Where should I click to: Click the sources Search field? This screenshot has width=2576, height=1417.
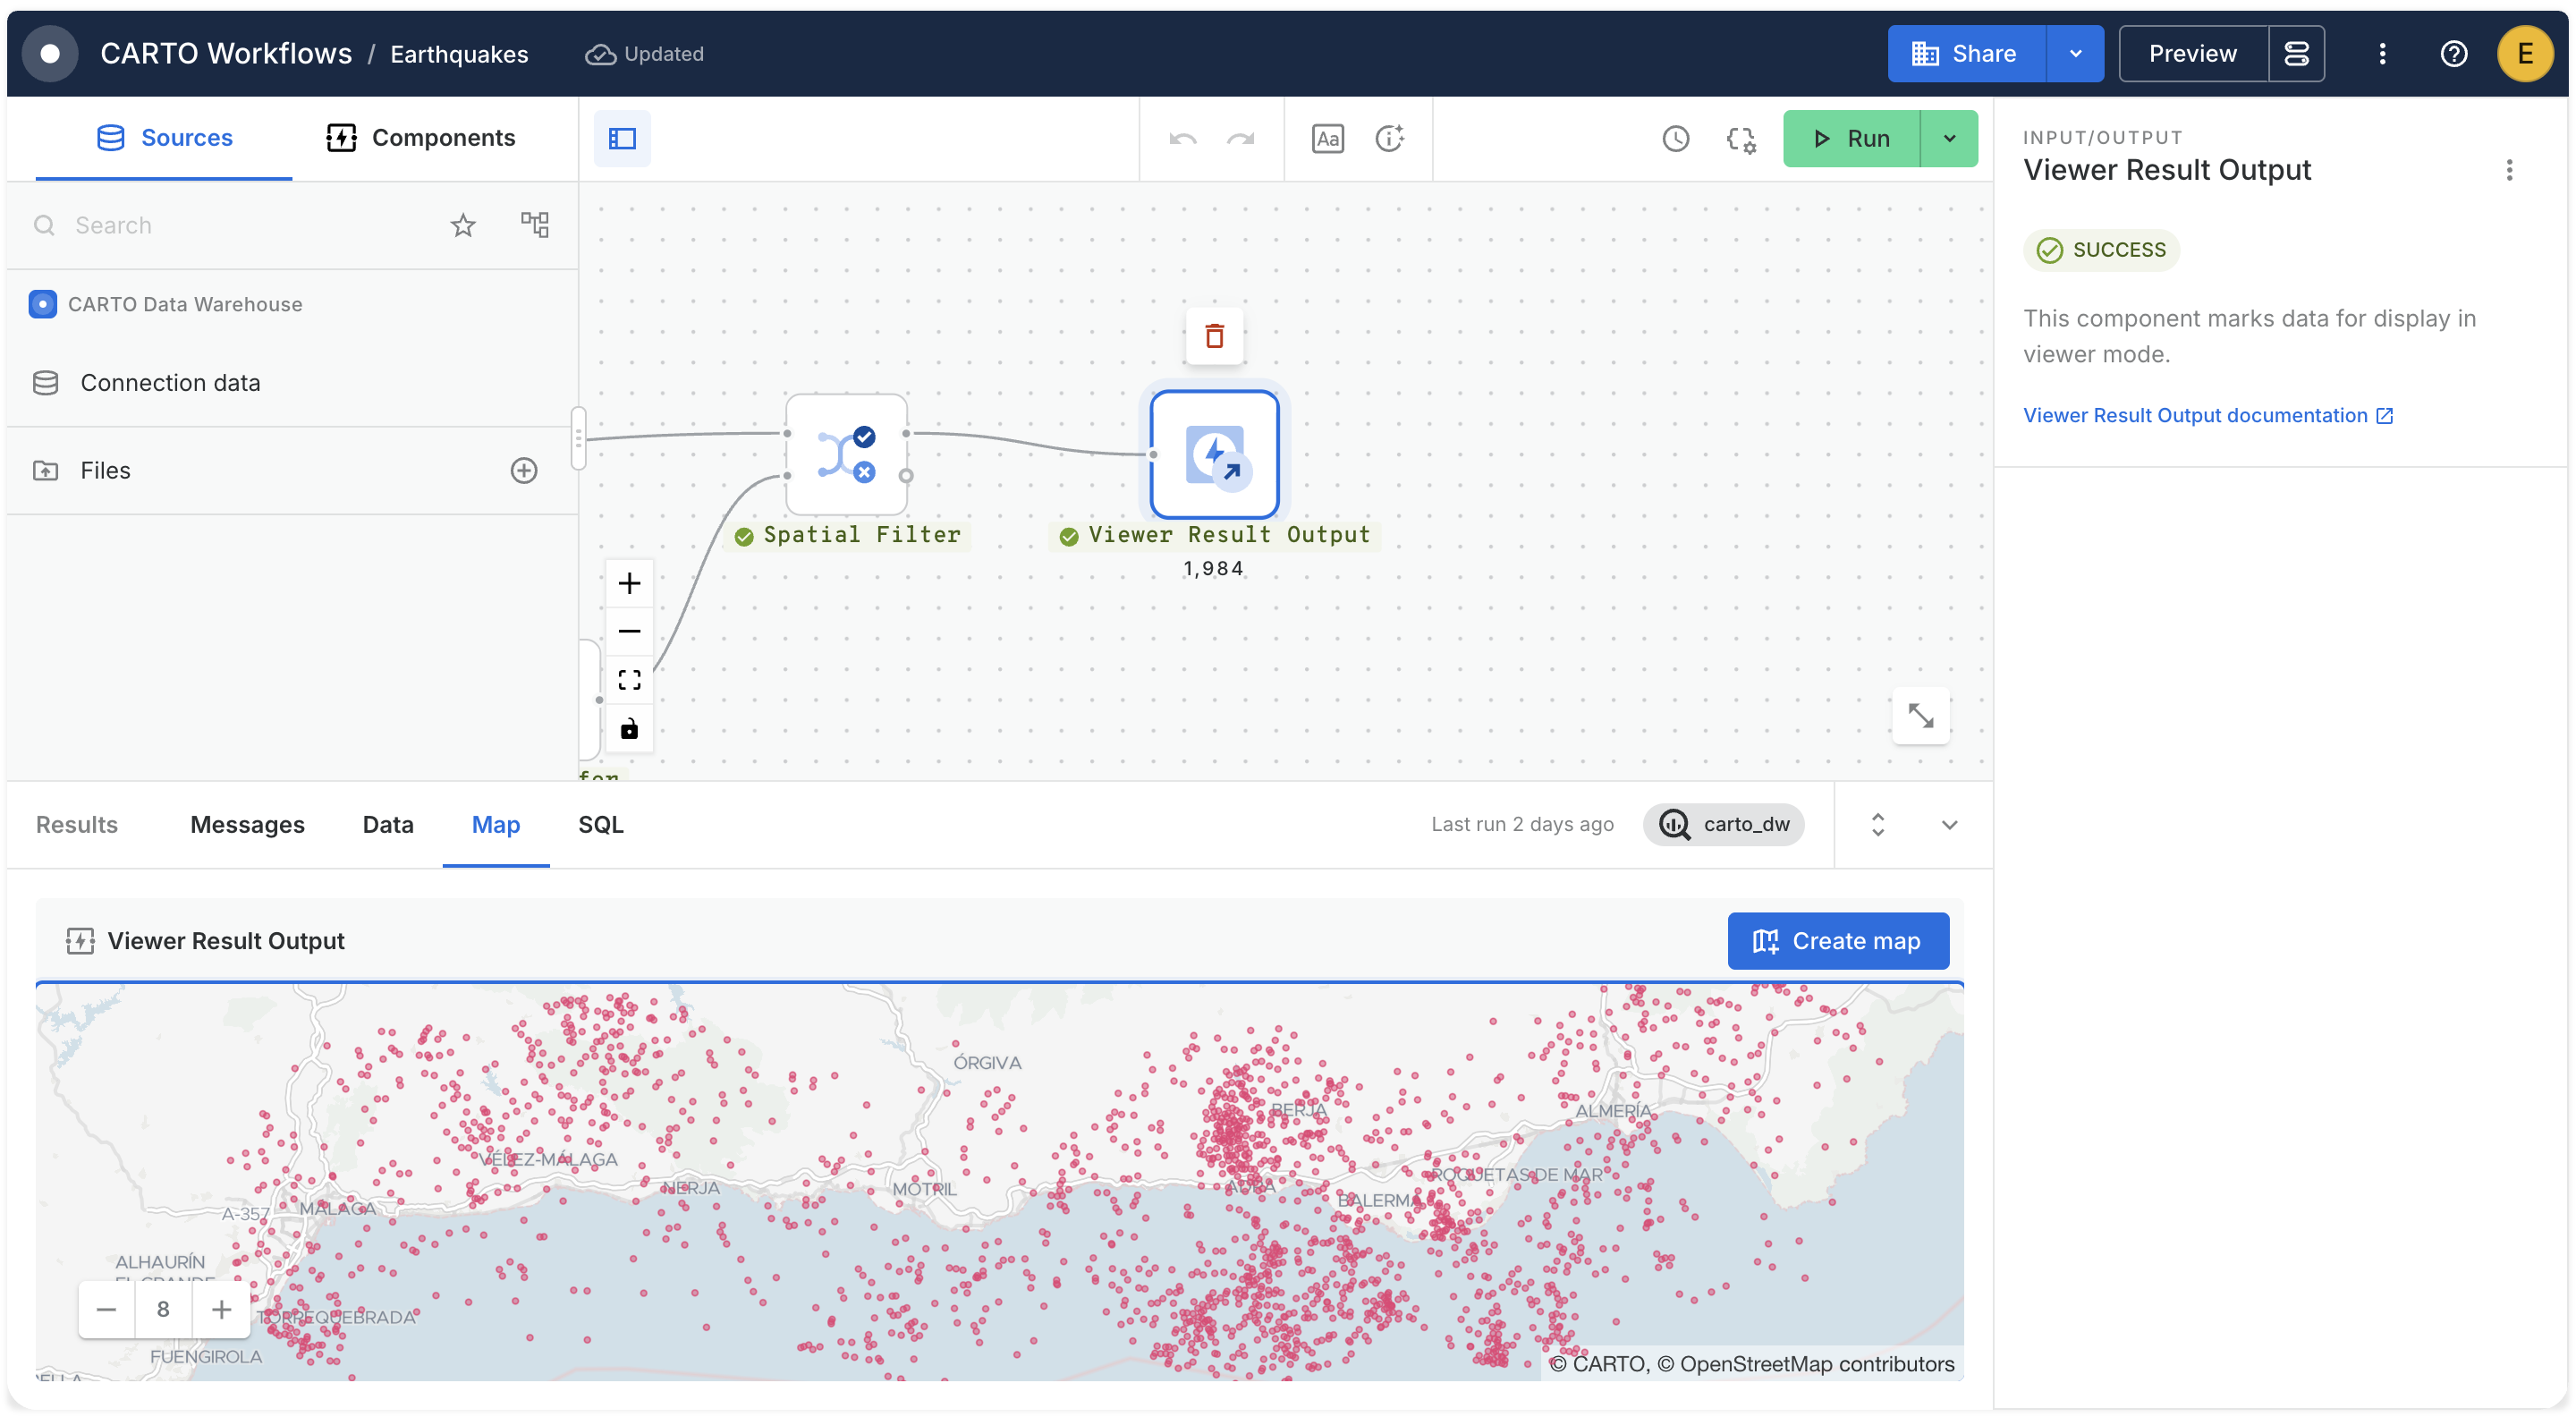pos(240,225)
